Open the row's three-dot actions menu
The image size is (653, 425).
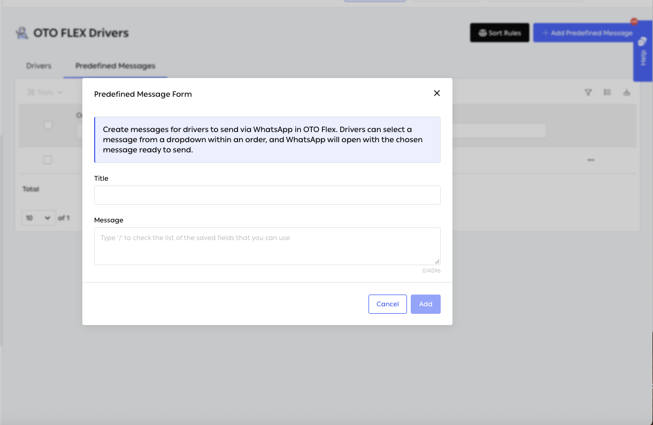tap(591, 160)
